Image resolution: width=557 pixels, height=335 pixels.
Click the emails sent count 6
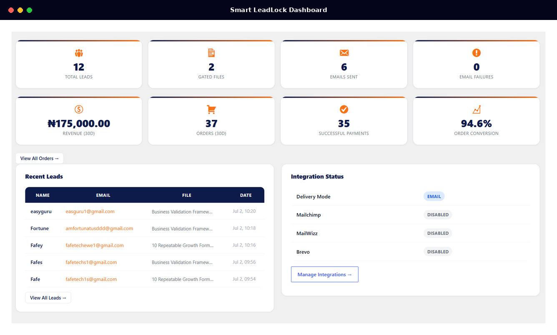click(344, 67)
